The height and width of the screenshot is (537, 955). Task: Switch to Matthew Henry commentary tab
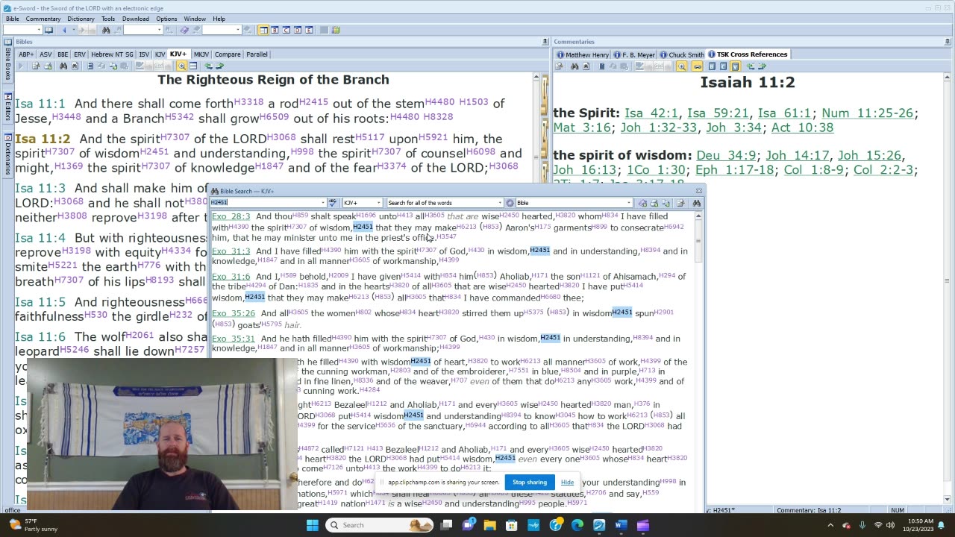pyautogui.click(x=583, y=54)
